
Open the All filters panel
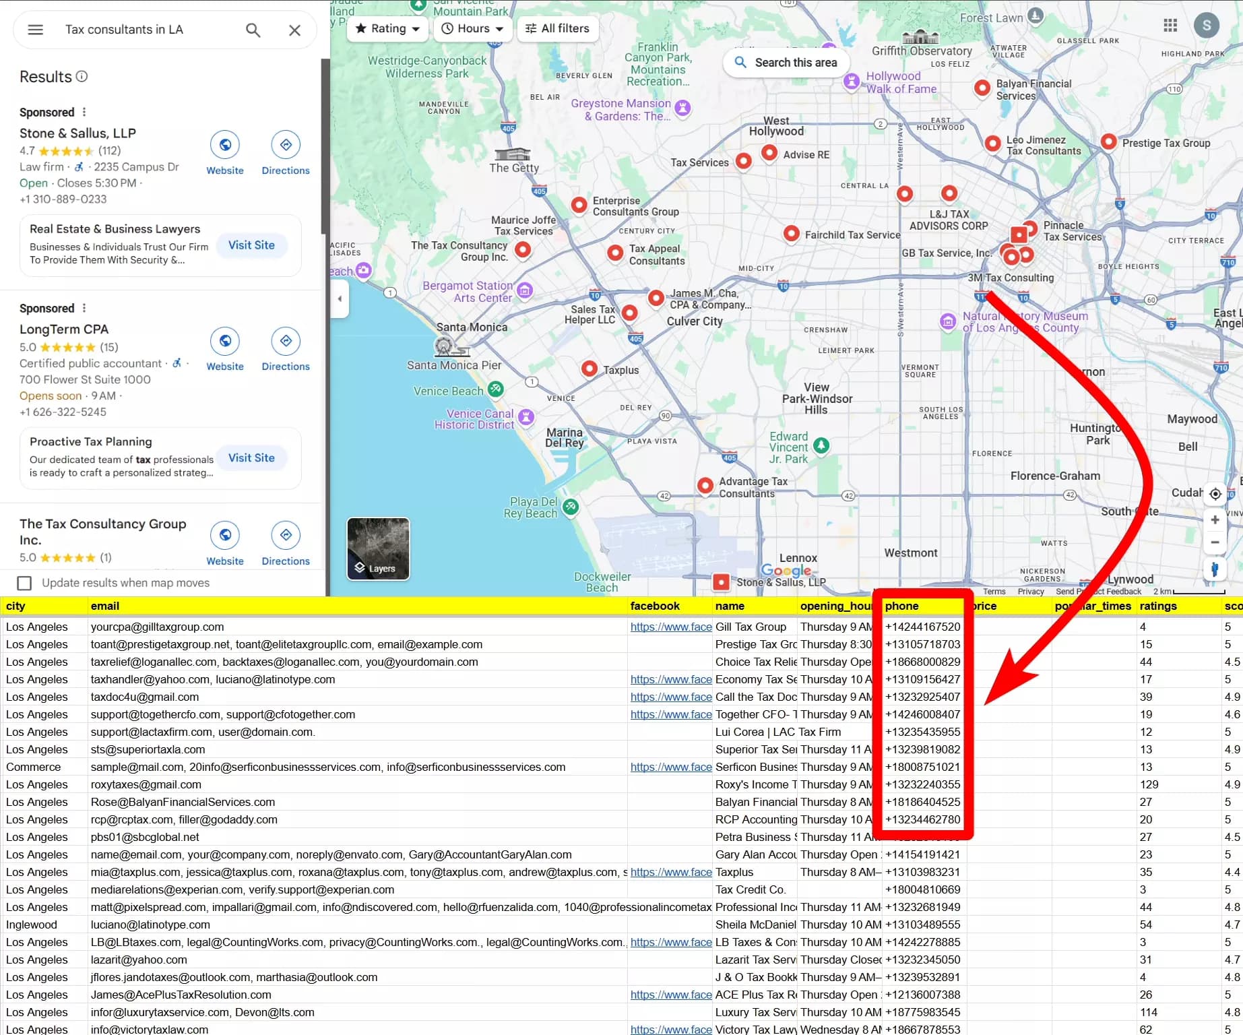557,28
